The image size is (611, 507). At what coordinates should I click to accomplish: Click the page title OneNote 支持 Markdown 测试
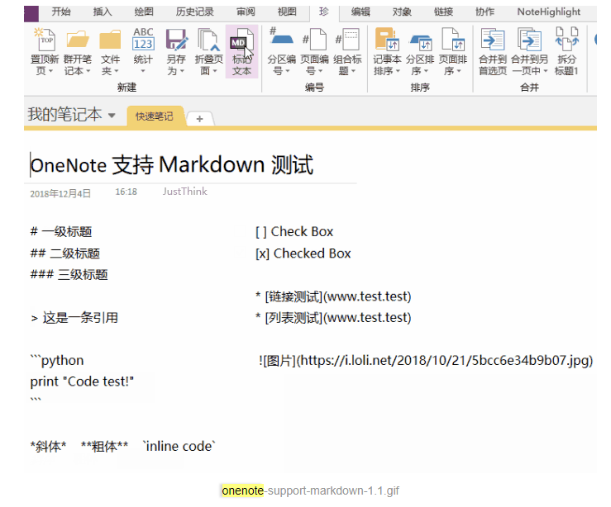[x=172, y=165]
